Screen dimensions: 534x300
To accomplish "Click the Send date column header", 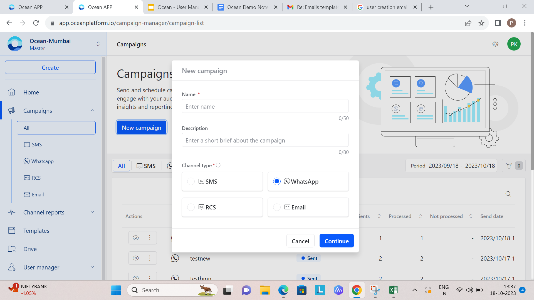I will [x=491, y=216].
